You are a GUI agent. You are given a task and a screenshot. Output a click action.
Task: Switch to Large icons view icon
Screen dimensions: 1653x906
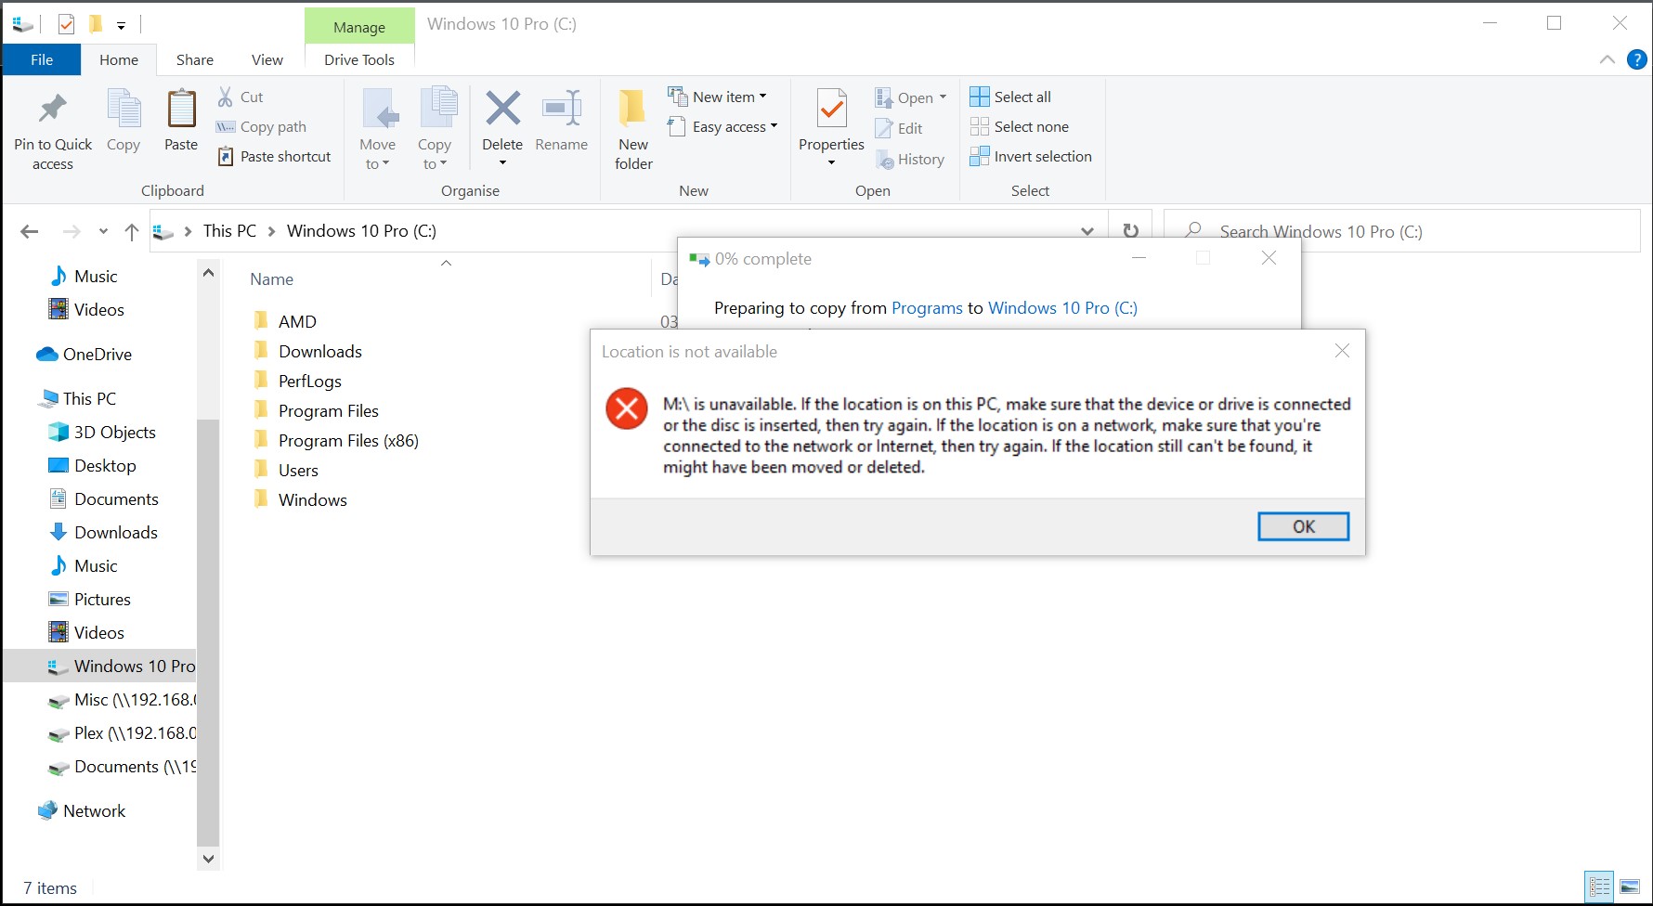(x=1629, y=887)
